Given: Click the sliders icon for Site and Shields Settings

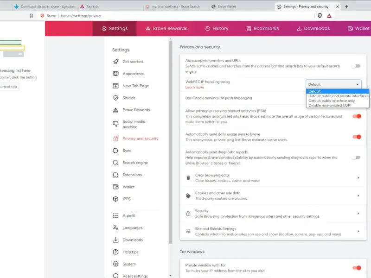Looking at the screenshot, I should click(188, 231).
